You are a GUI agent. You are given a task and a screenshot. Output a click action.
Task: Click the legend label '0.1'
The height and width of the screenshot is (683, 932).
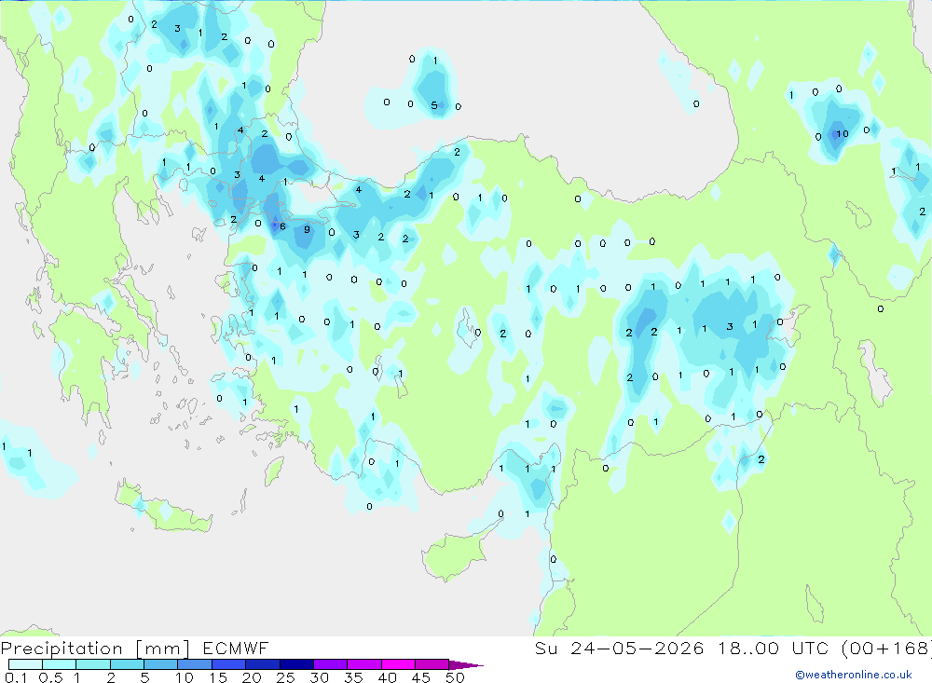[x=16, y=677]
